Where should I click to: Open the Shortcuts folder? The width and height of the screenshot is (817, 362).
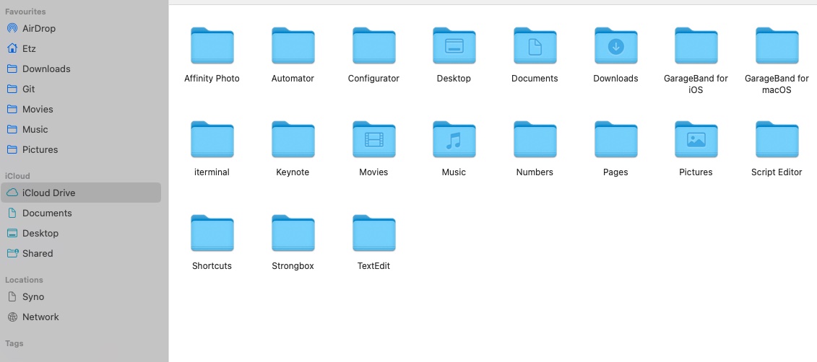click(x=212, y=233)
